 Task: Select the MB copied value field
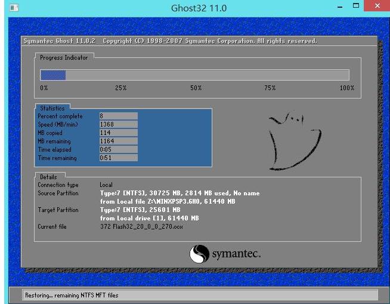point(118,133)
